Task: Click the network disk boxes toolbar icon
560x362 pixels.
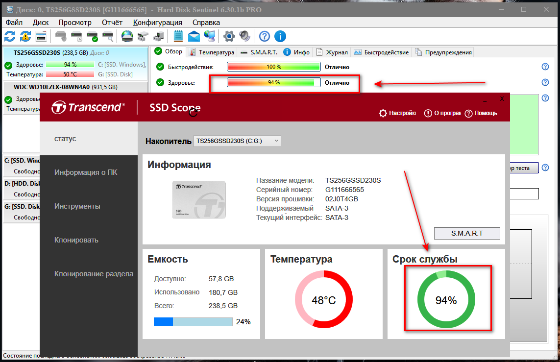Action: pos(143,36)
